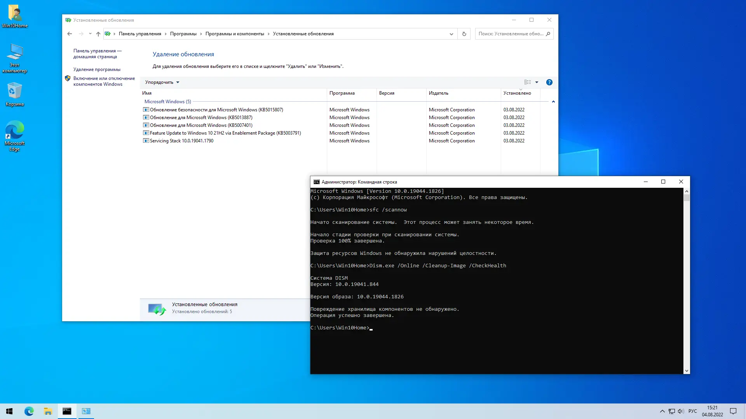Refresh the Installed Updates list
The image size is (746, 419).
pos(464,34)
